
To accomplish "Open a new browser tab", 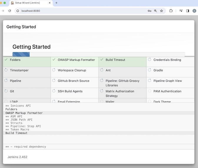I will pos(56,3).
